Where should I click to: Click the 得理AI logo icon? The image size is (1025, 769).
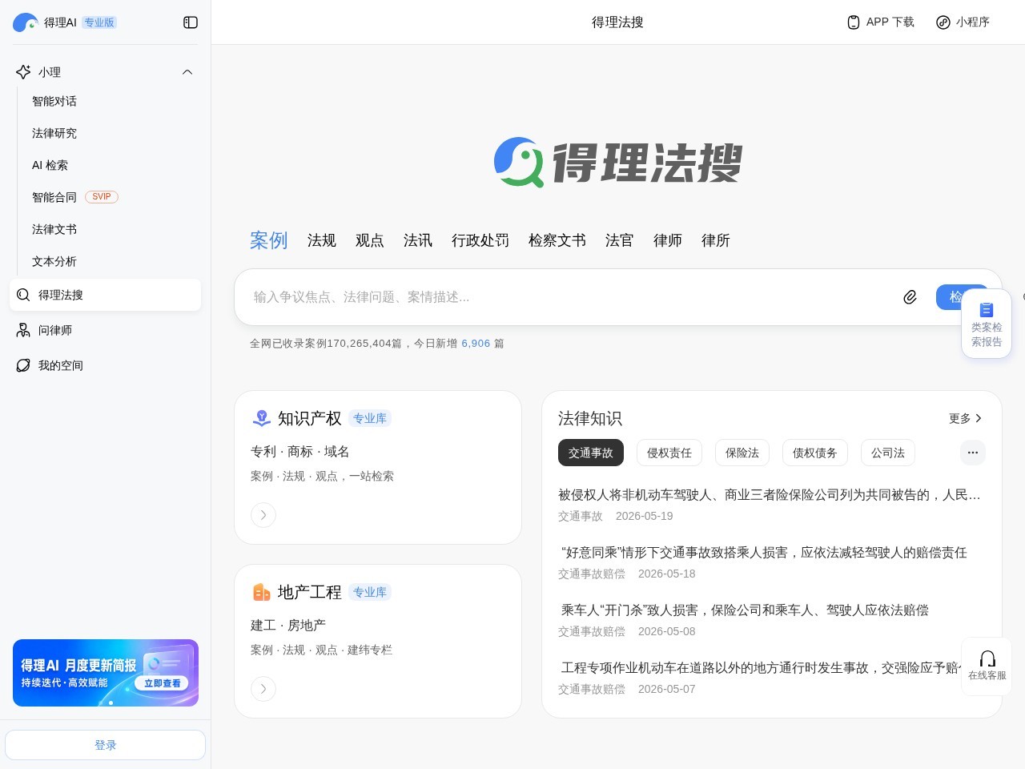(x=26, y=22)
